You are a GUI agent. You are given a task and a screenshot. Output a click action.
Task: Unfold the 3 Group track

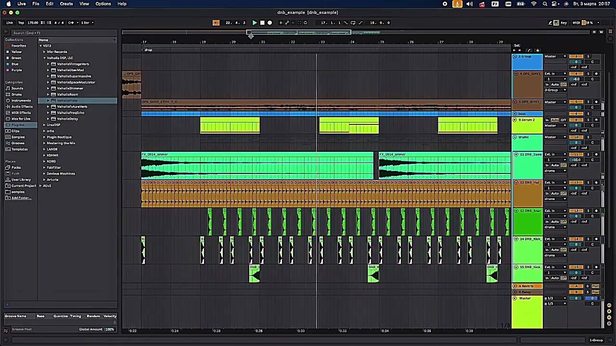point(515,57)
